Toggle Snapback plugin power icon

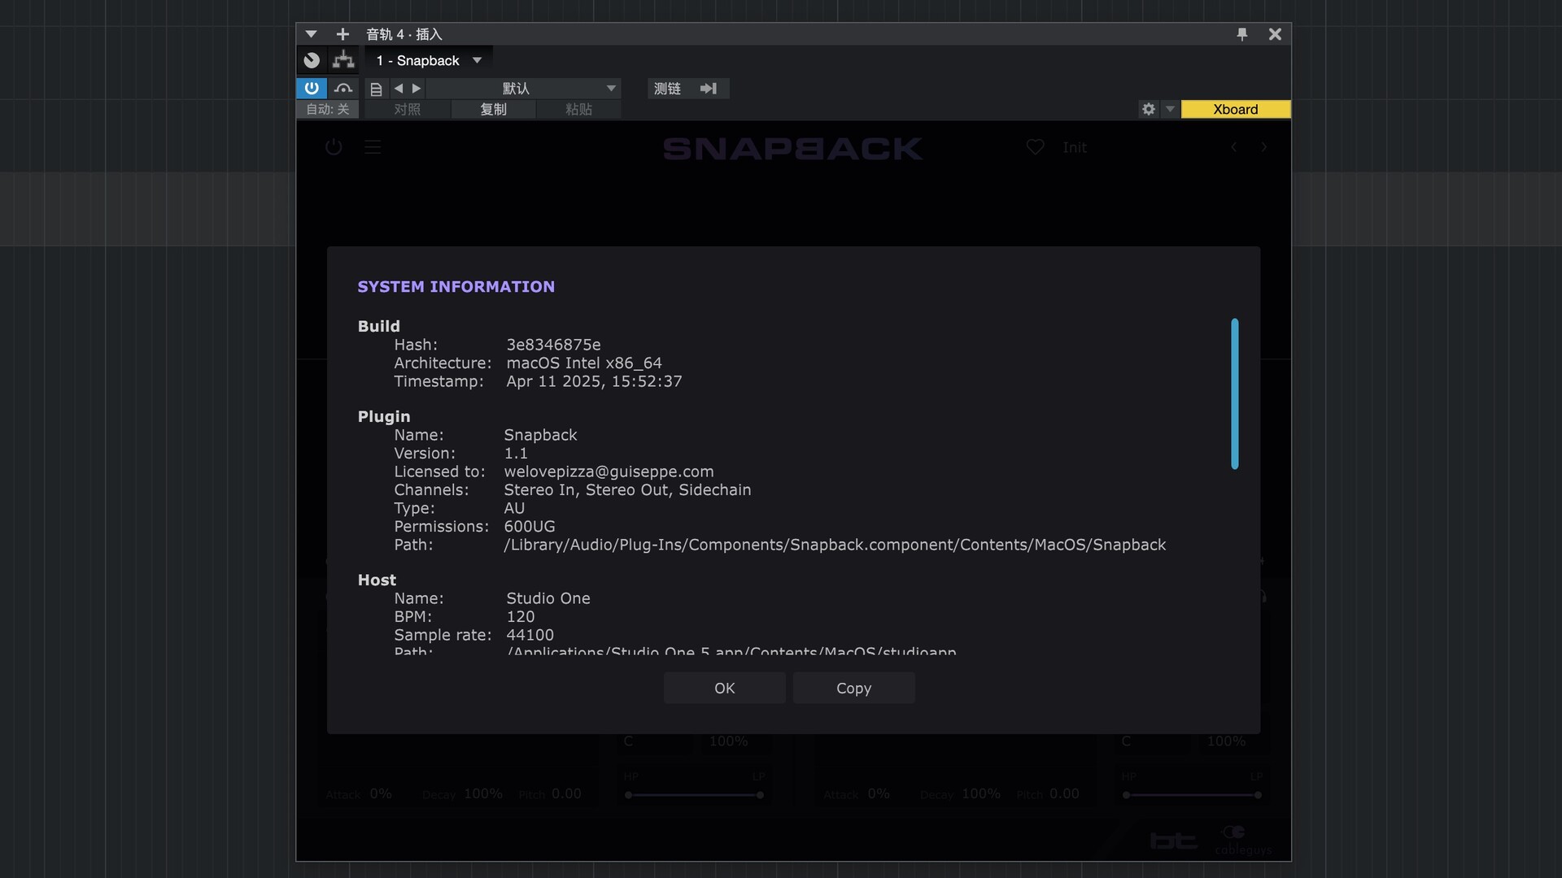[334, 147]
